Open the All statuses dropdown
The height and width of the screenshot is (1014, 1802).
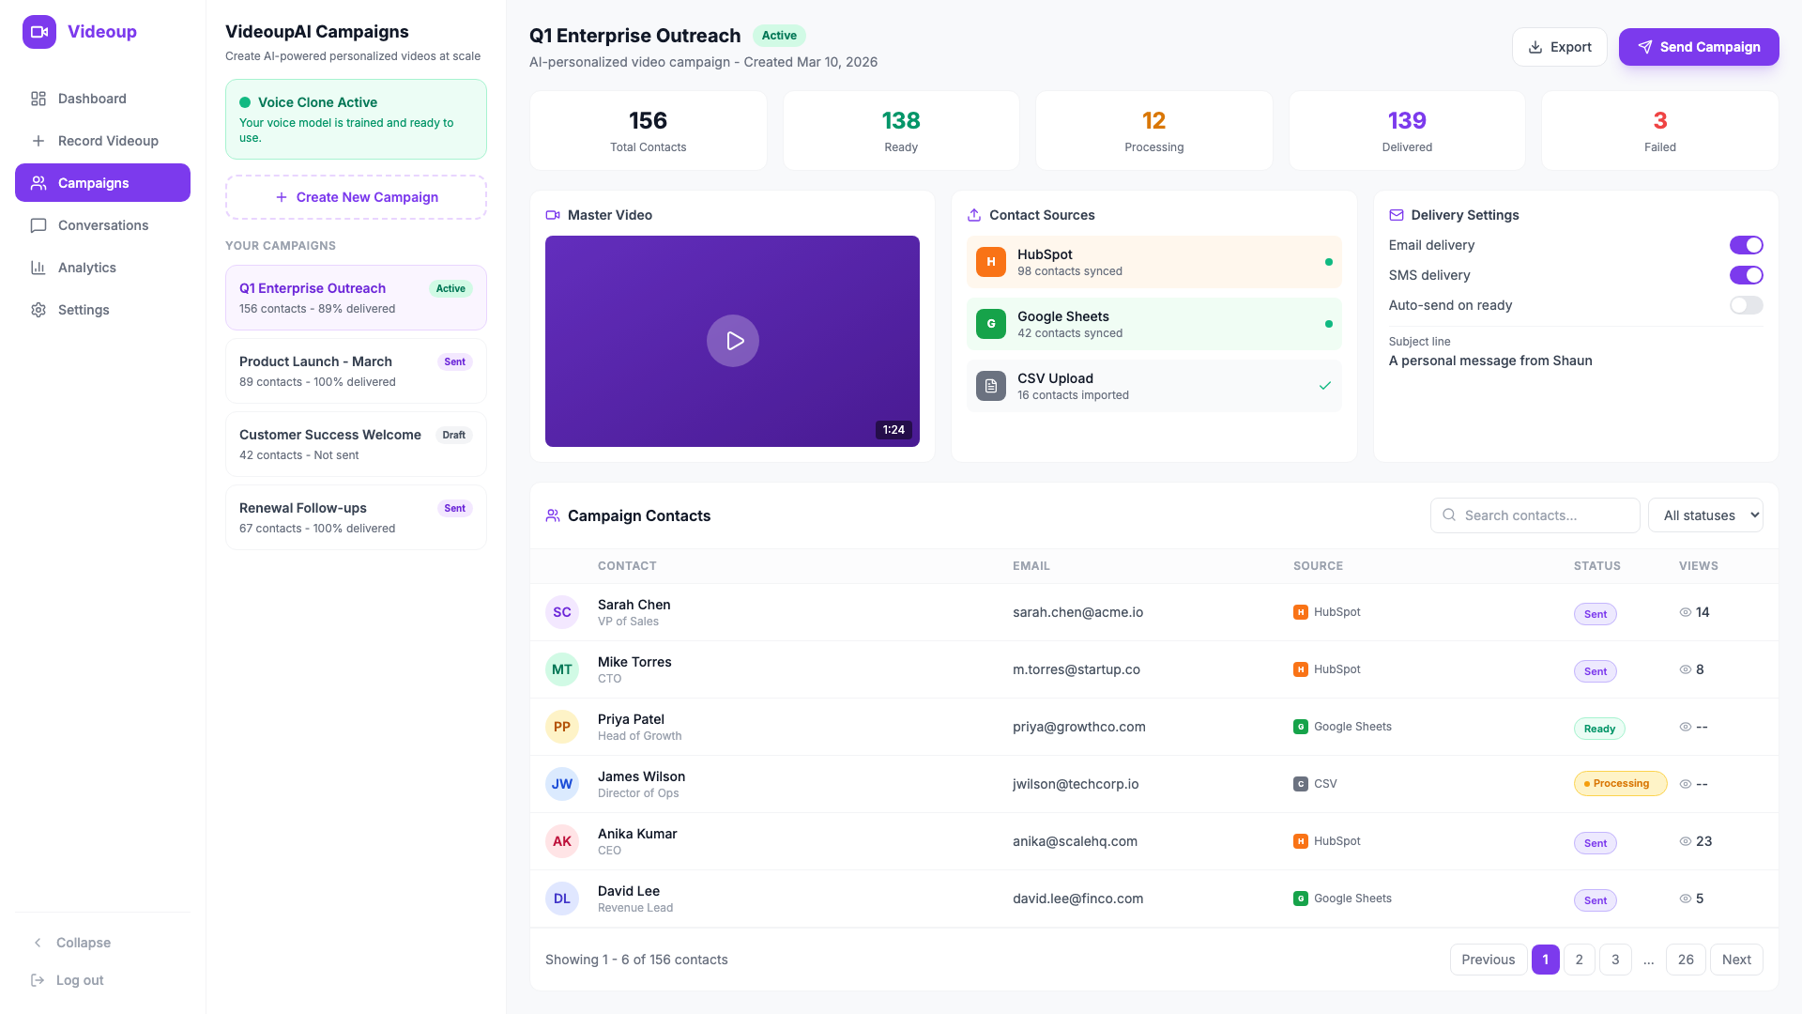(1705, 515)
